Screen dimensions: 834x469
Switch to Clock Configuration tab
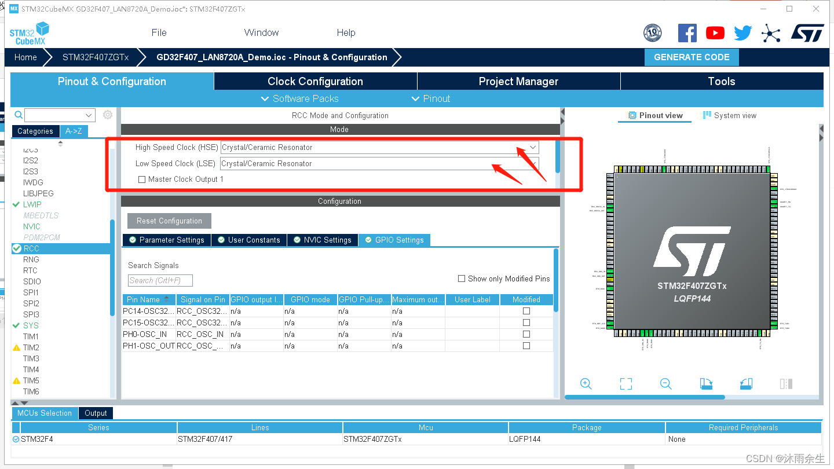(x=315, y=82)
